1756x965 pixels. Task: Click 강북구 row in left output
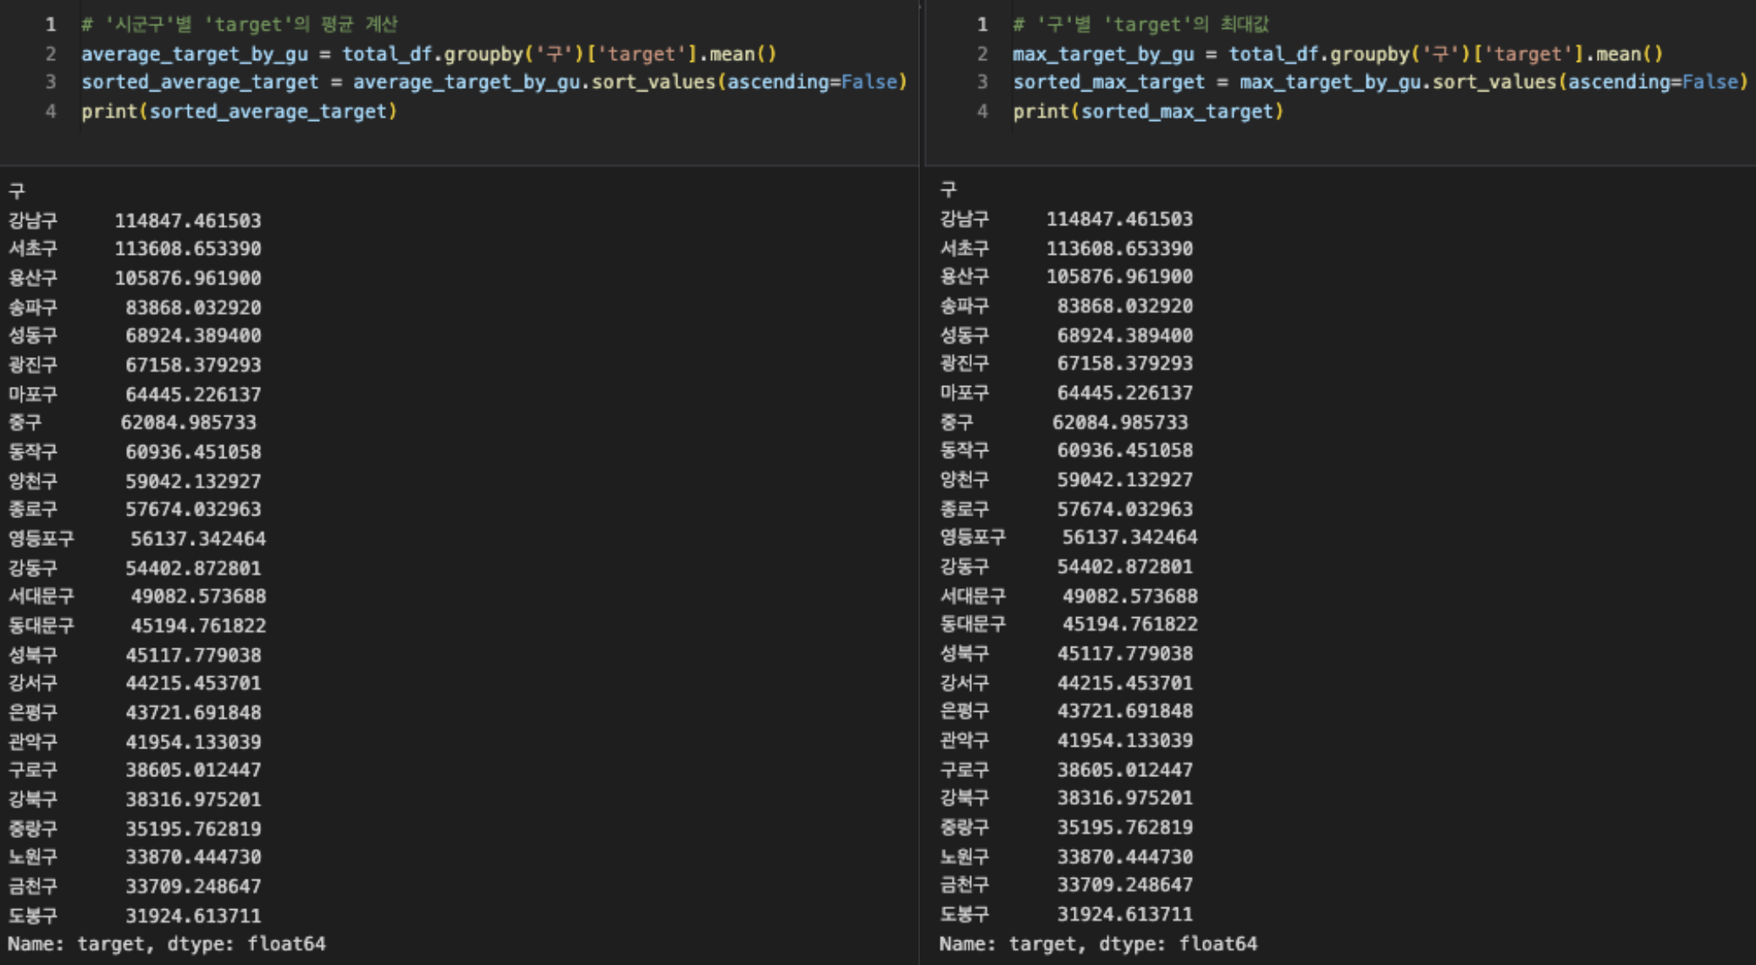(135, 800)
